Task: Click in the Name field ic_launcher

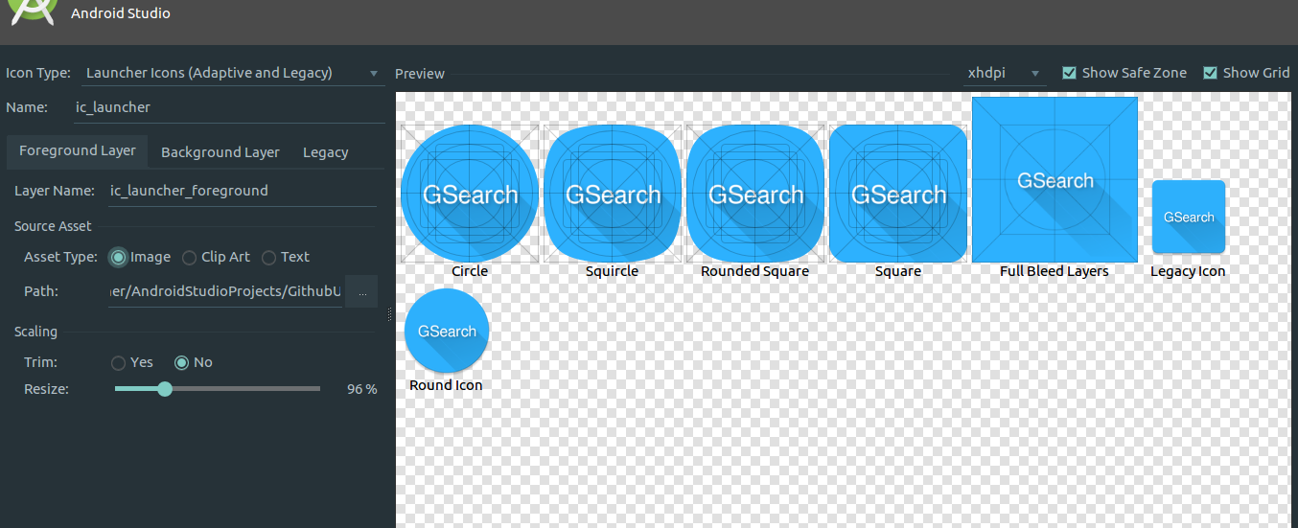Action: pos(228,107)
